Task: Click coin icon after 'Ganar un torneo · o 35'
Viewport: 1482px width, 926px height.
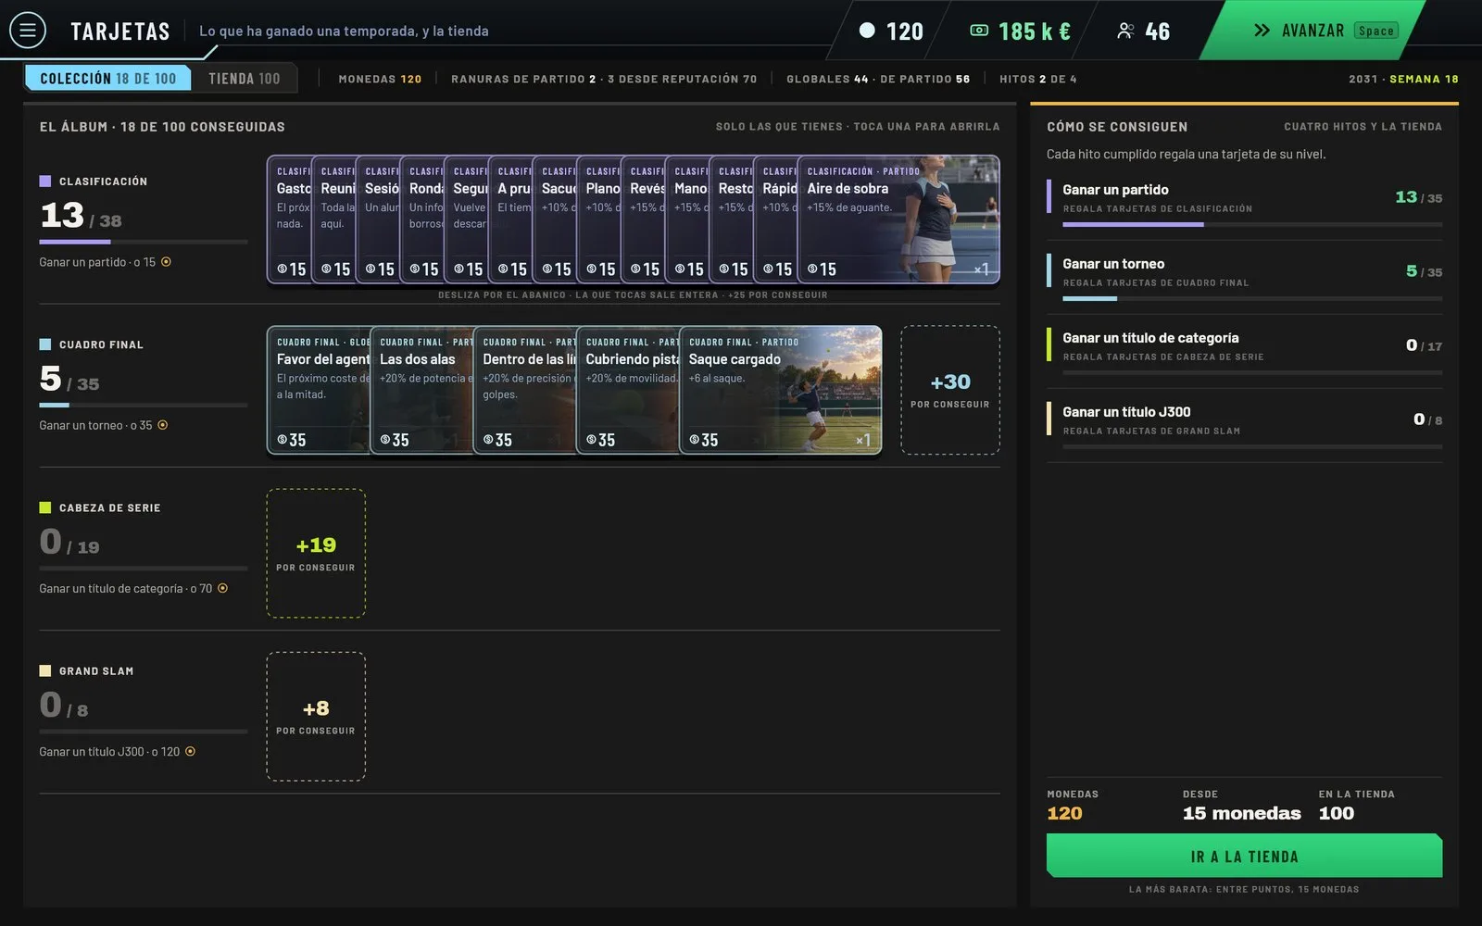Action: [x=163, y=425]
